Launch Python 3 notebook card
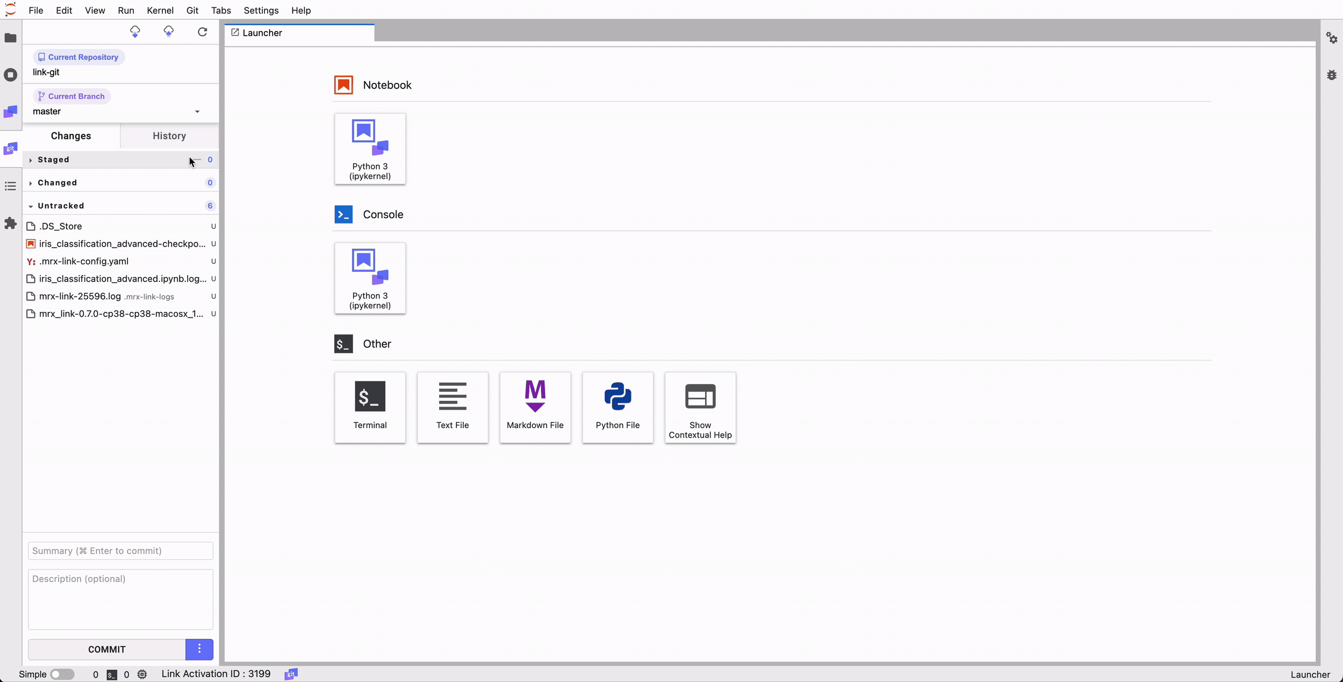 pos(370,149)
